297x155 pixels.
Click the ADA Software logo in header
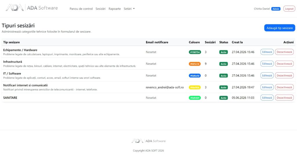[32, 8]
